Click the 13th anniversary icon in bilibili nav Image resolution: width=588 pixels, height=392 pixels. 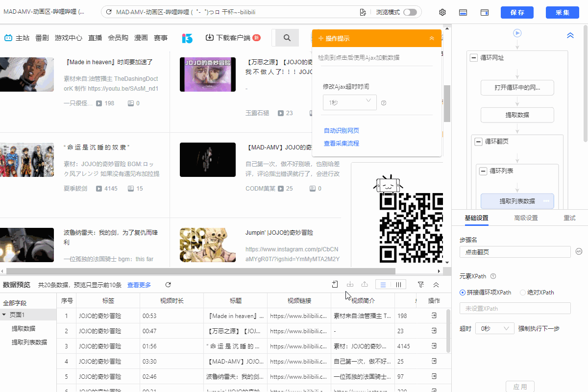[187, 38]
